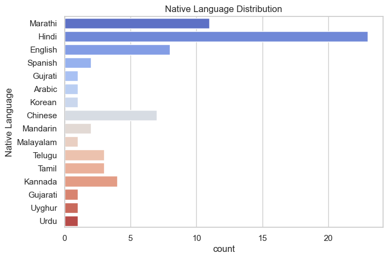This screenshot has height=259, width=388.
Task: Click the x-axis tick label 20
Action: [x=328, y=238]
